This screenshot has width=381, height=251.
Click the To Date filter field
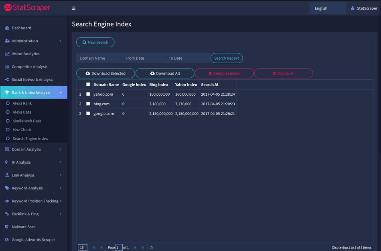[188, 58]
